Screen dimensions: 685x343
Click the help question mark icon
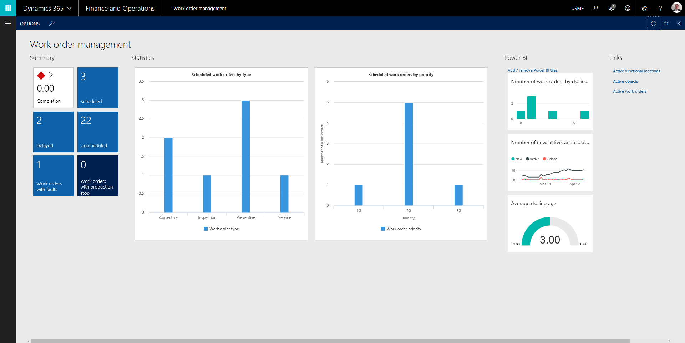(660, 8)
